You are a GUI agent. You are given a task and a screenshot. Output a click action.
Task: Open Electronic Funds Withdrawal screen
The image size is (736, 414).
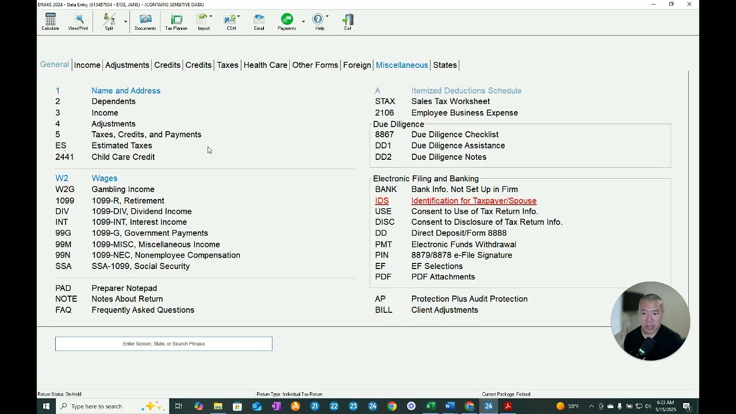pyautogui.click(x=463, y=244)
